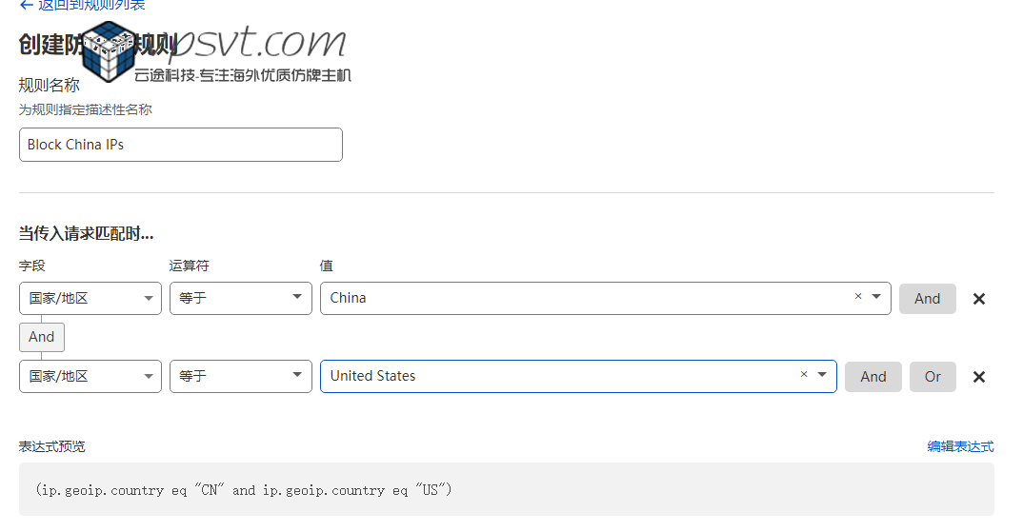
Task: Click the expression preview code box
Action: click(506, 490)
